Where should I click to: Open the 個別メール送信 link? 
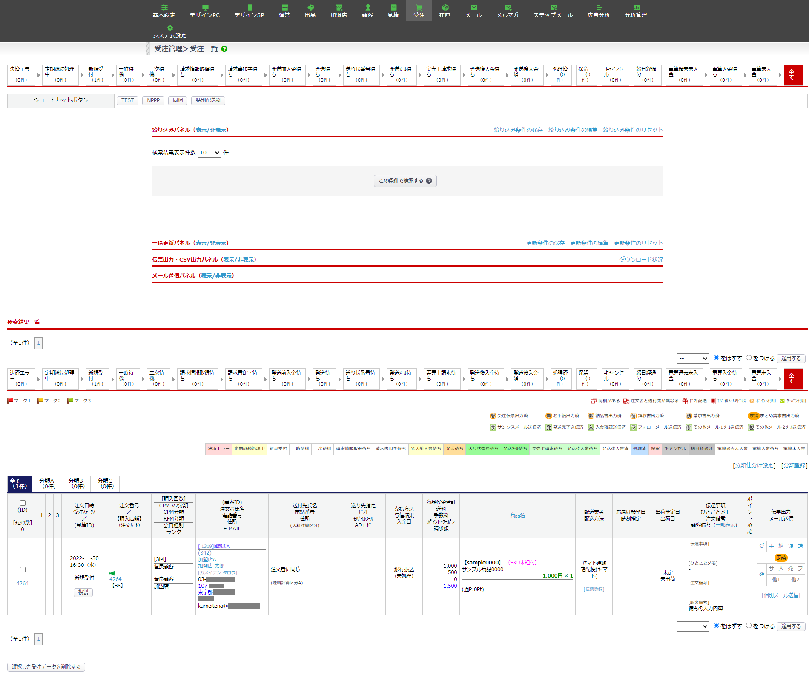pyautogui.click(x=781, y=595)
